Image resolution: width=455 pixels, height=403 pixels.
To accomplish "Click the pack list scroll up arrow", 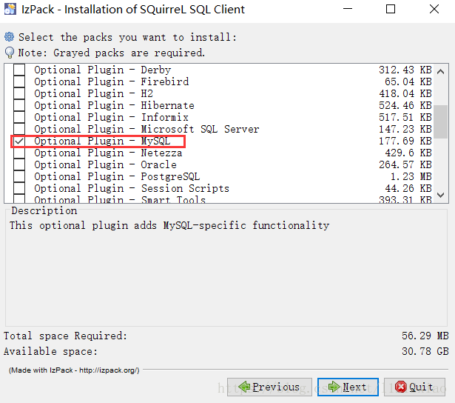I will 440,71.
